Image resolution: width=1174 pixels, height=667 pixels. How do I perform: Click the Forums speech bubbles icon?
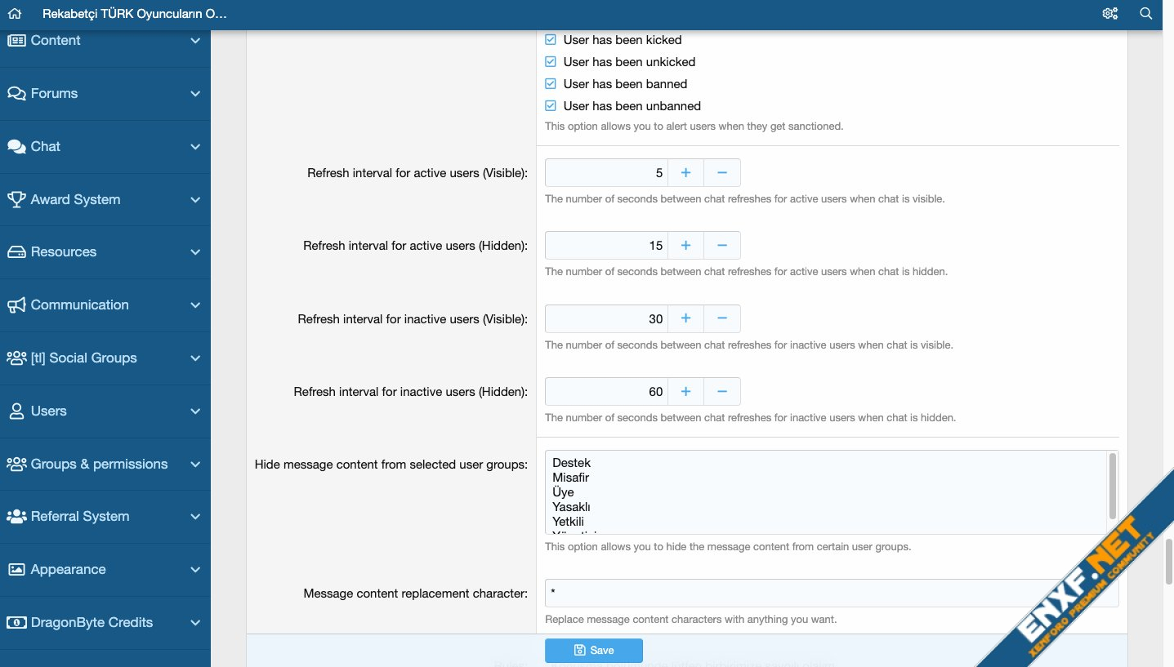(x=16, y=93)
